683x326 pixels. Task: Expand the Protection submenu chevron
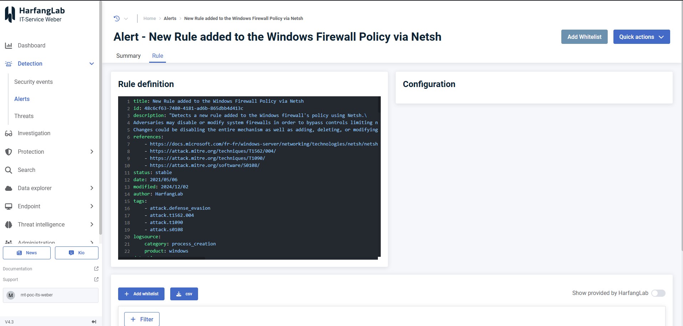(x=92, y=152)
